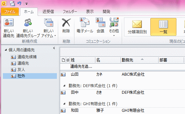This screenshot has width=185, height=114.
Task: Select the 社外 contacts folder
Action: [30, 76]
